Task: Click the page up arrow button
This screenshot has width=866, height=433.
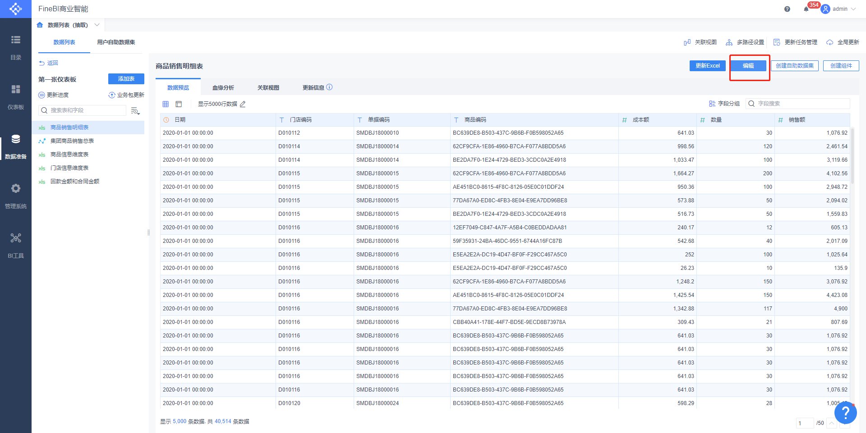Action: pyautogui.click(x=831, y=423)
